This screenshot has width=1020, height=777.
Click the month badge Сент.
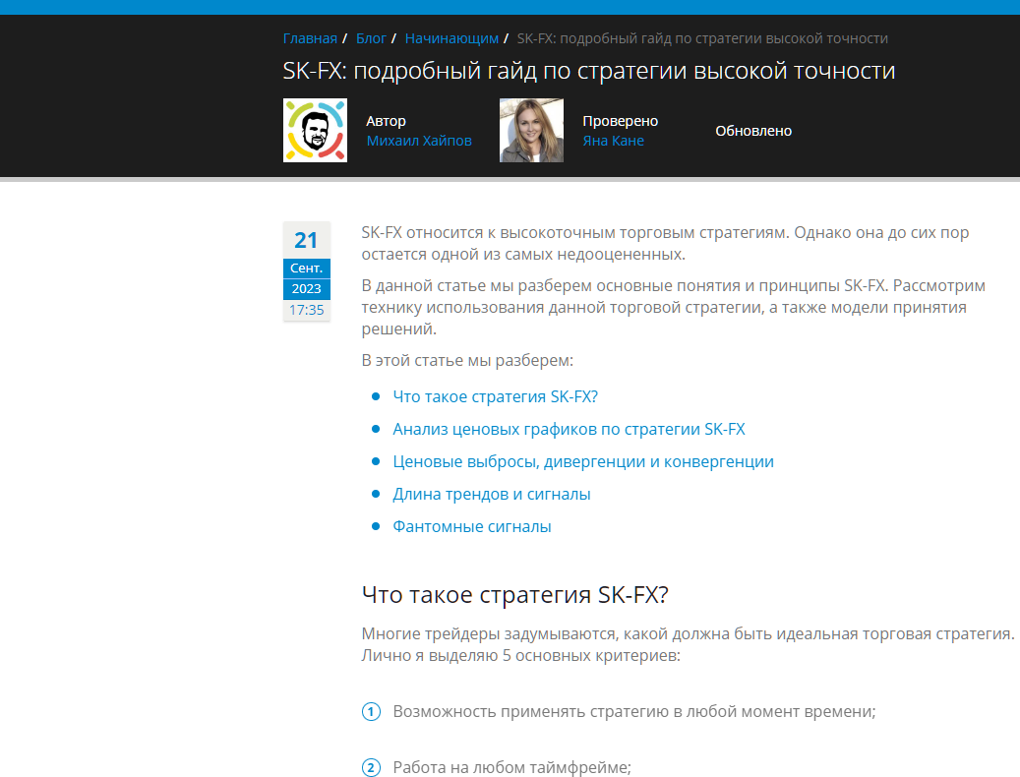point(306,268)
